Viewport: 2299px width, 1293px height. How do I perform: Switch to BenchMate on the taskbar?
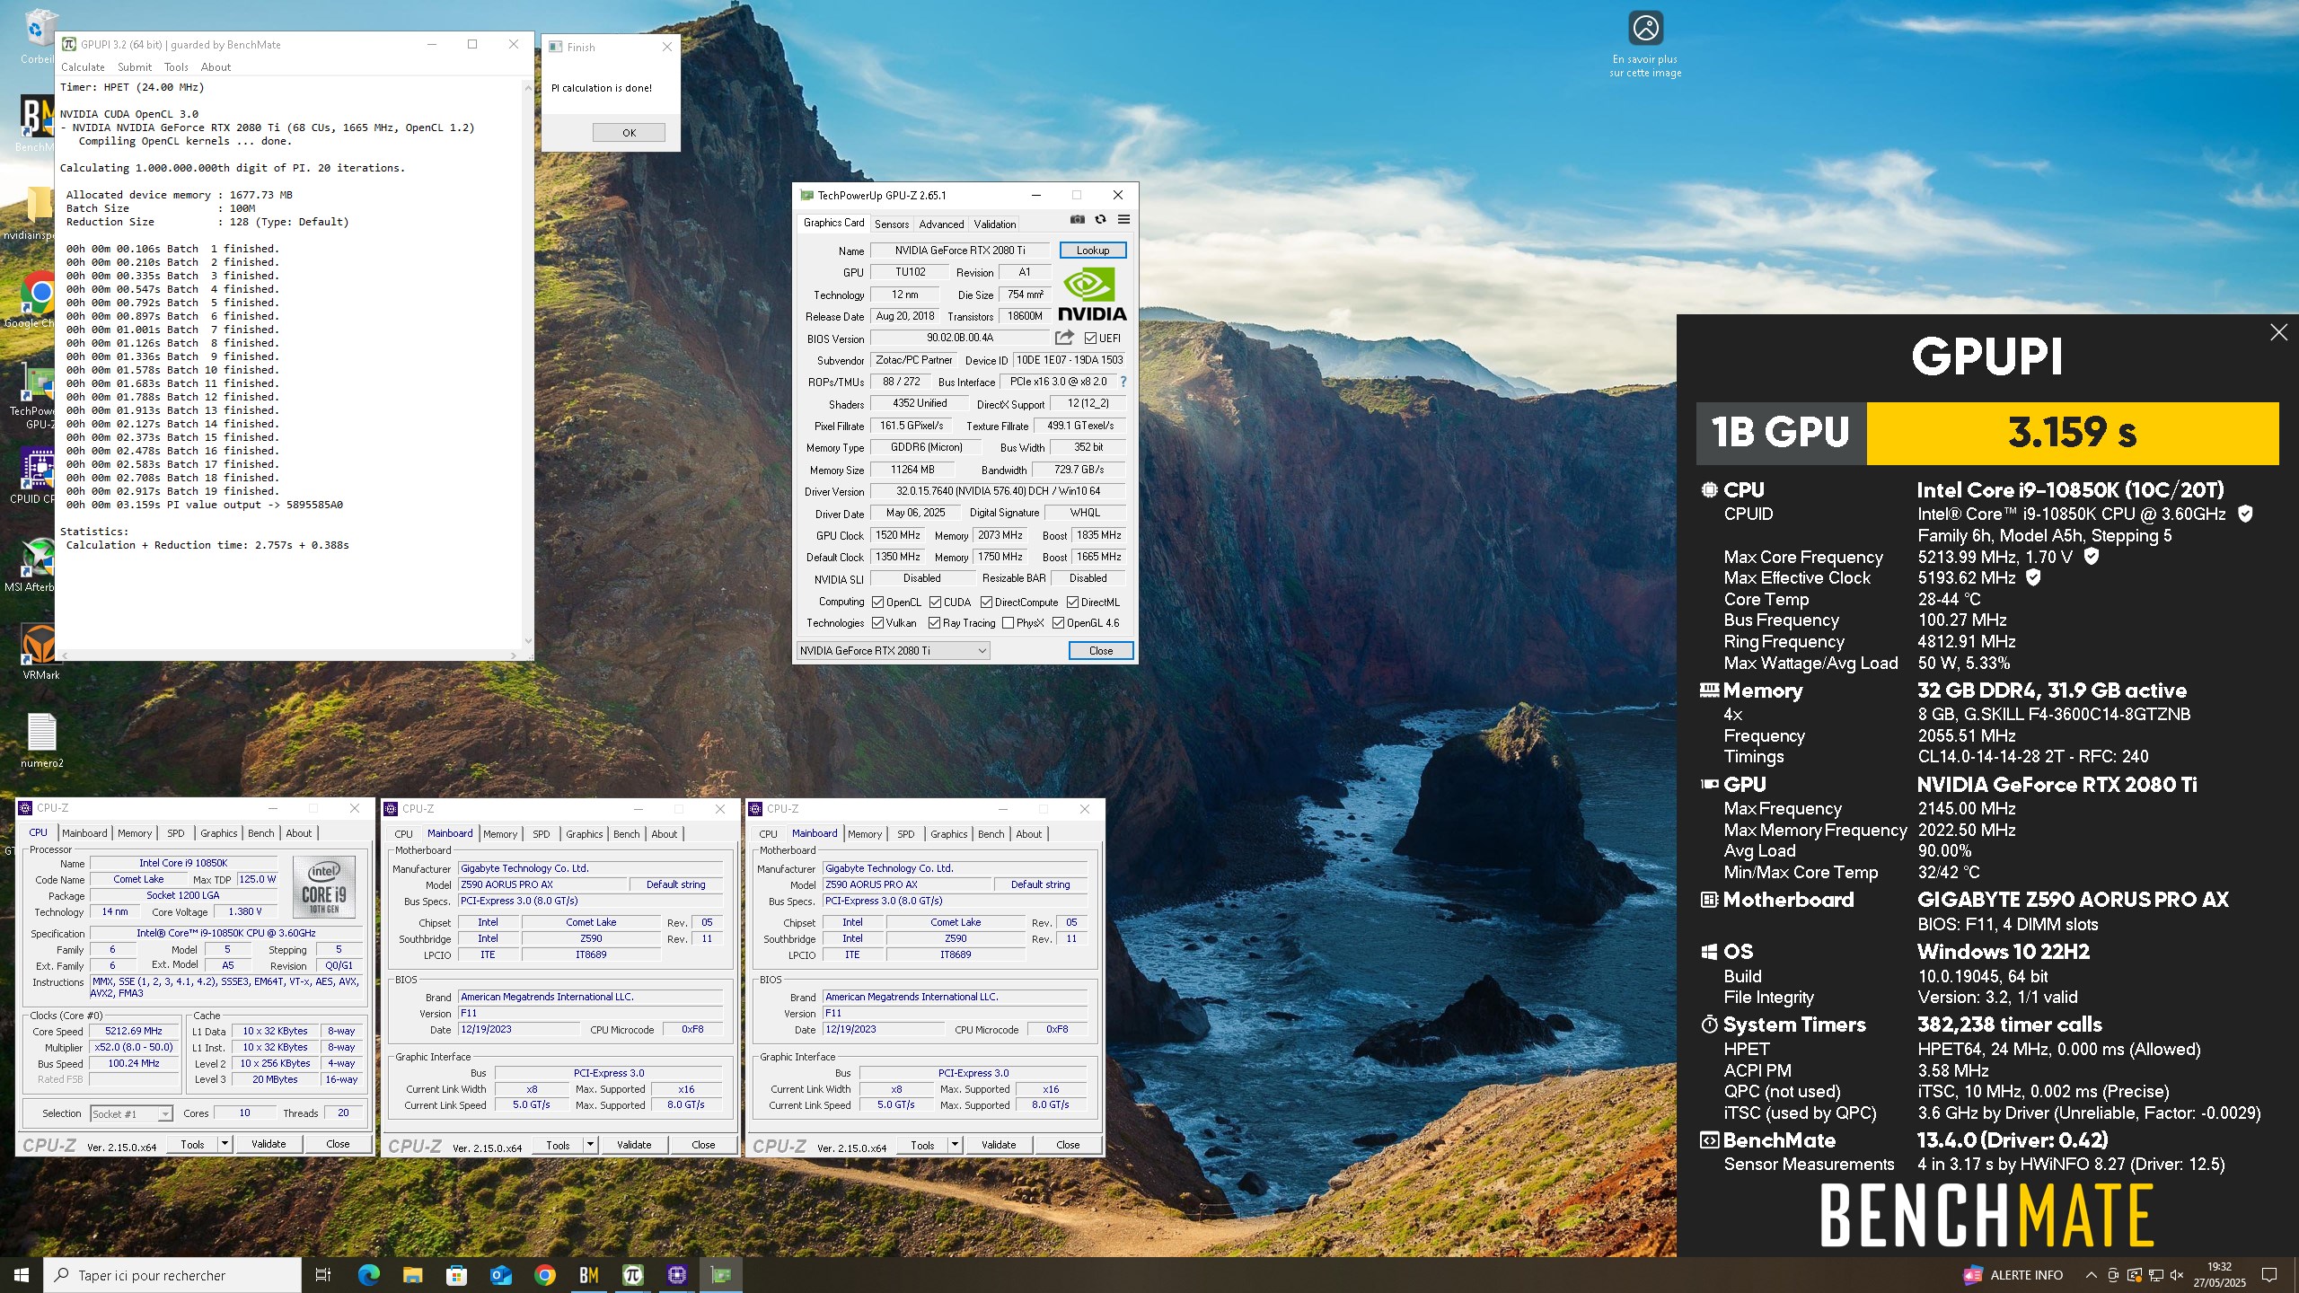[588, 1275]
